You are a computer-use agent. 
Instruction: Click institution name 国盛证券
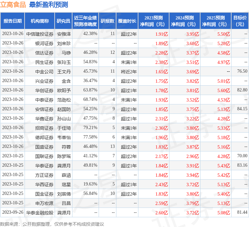tap(44, 147)
